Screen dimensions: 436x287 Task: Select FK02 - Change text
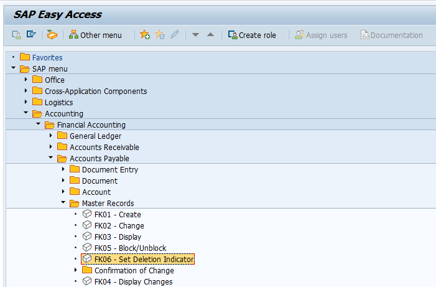119,226
